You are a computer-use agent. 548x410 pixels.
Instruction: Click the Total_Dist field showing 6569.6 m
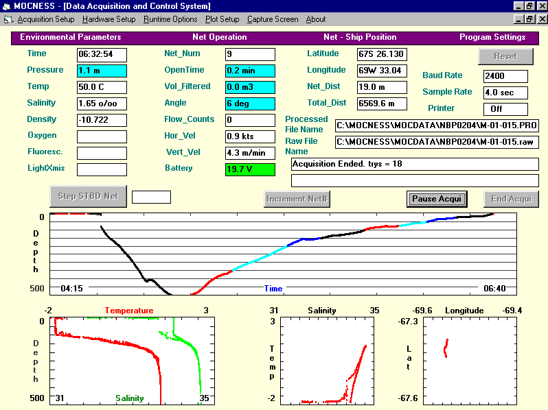(x=382, y=104)
